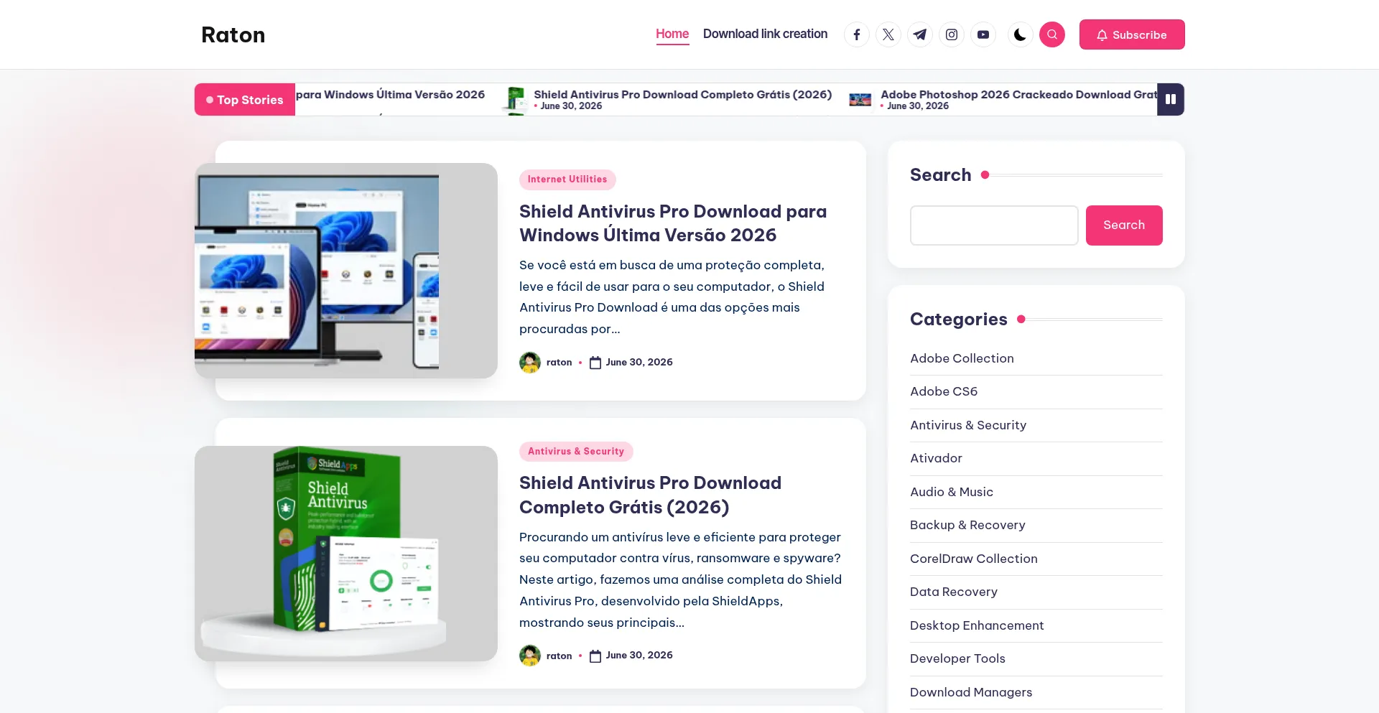Click the pink header search icon

click(x=1052, y=34)
